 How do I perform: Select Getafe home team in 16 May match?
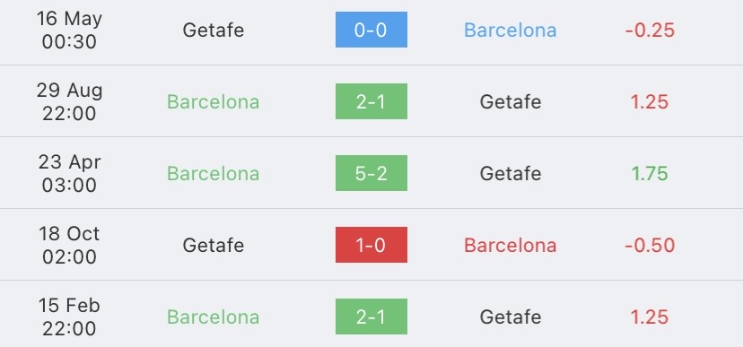pyautogui.click(x=214, y=30)
